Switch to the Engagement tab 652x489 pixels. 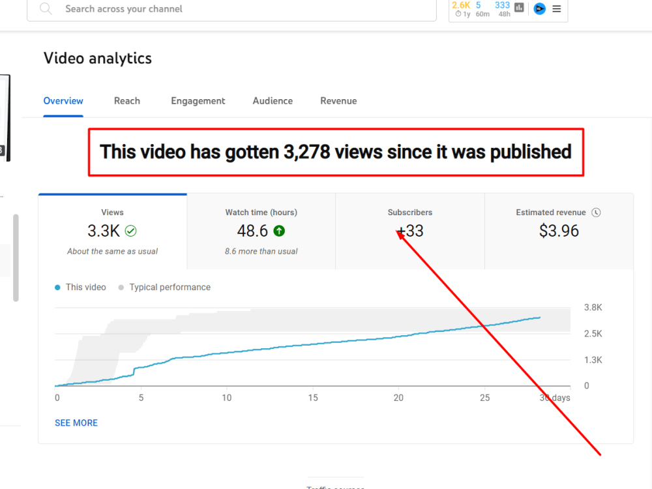click(198, 101)
